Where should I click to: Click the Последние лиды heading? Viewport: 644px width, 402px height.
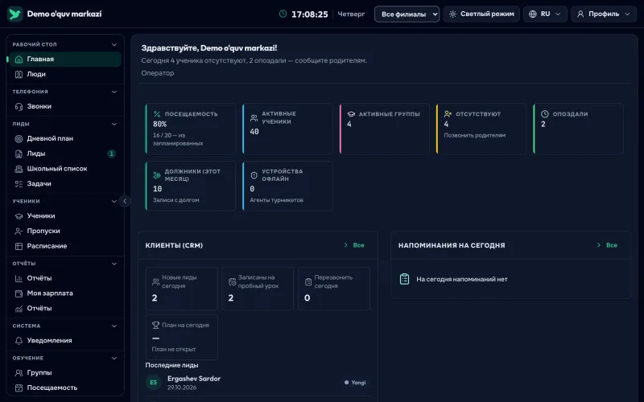tap(171, 365)
